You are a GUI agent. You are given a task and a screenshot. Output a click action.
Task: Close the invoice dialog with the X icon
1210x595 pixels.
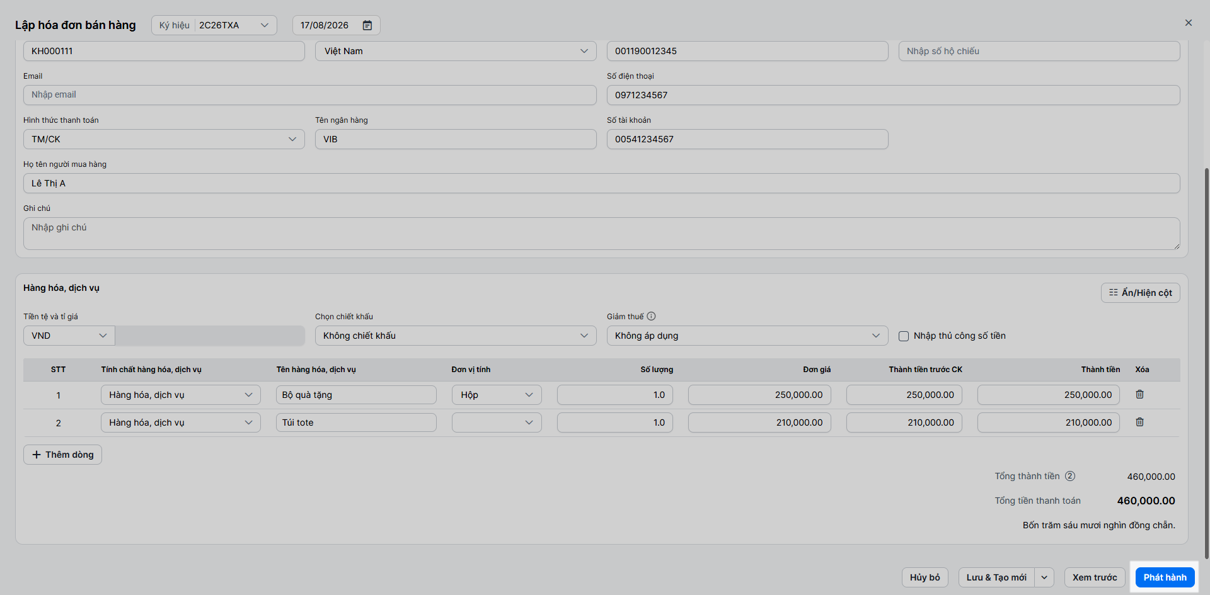[1189, 23]
